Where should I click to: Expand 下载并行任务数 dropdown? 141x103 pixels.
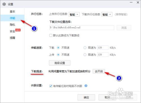click(107, 14)
